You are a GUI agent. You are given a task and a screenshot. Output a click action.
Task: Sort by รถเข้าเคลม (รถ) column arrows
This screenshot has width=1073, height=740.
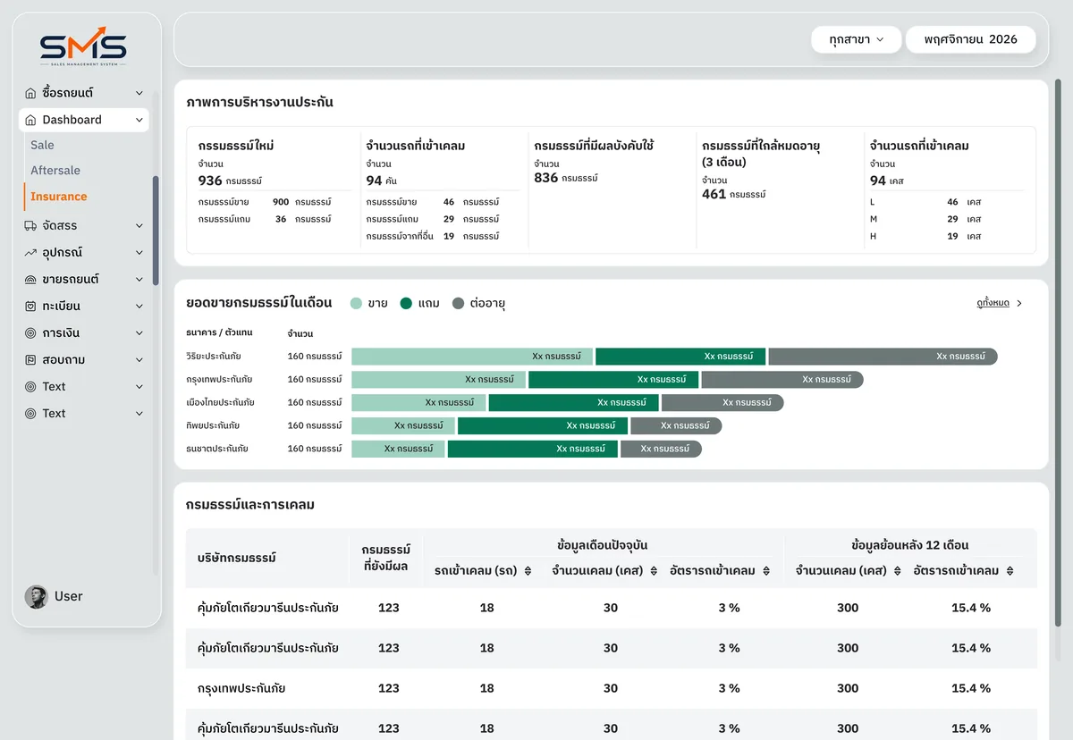528,571
